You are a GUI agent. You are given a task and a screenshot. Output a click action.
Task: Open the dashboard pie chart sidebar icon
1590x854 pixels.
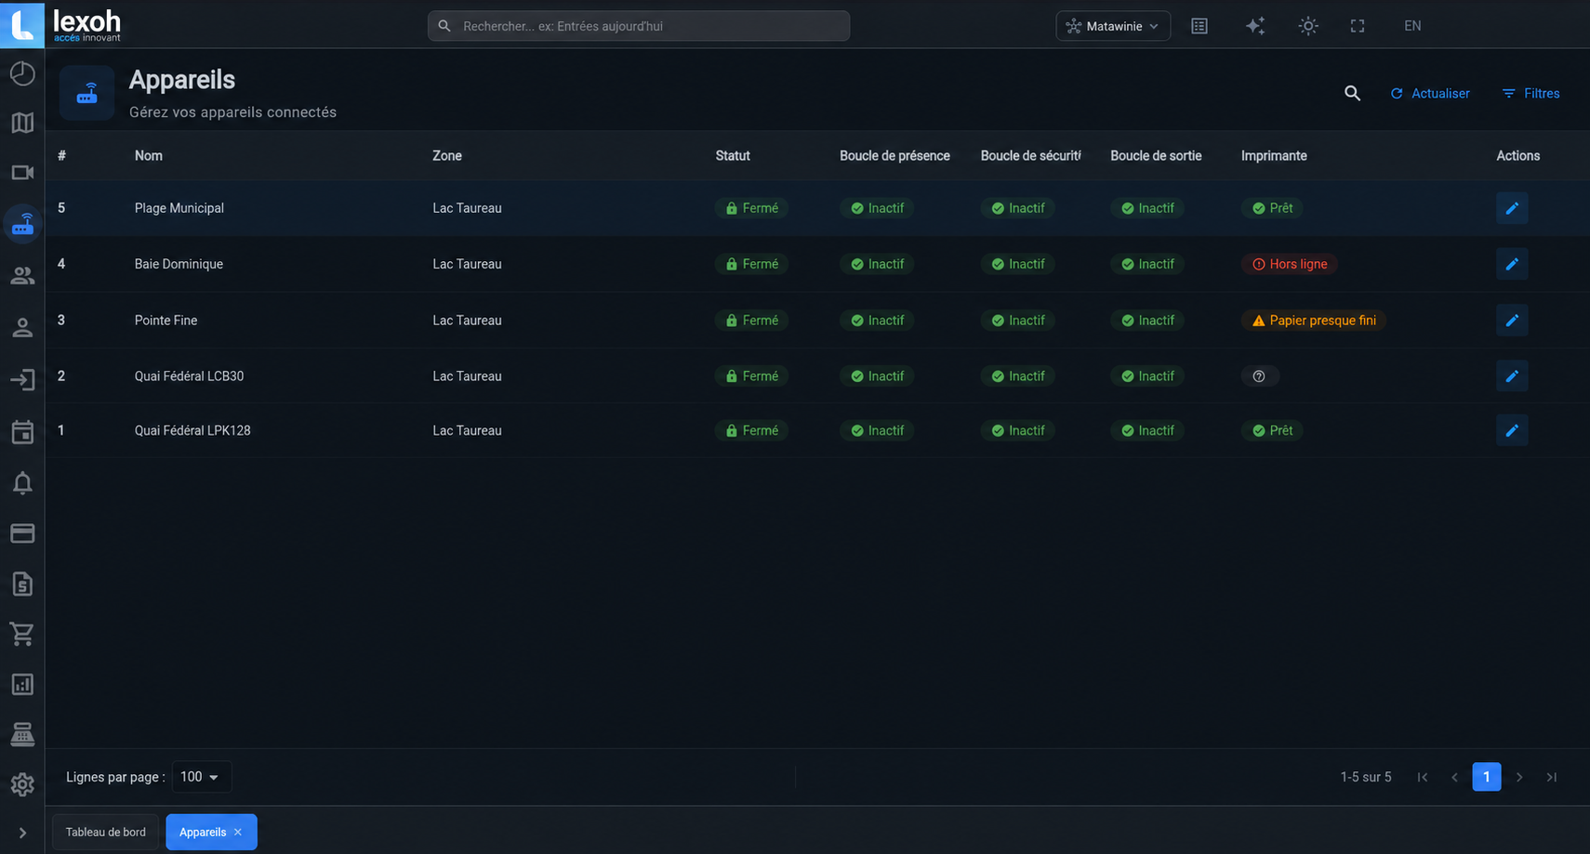click(22, 73)
